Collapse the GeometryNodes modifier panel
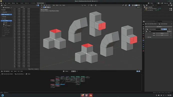The image size is (173, 97). pyautogui.click(x=146, y=29)
